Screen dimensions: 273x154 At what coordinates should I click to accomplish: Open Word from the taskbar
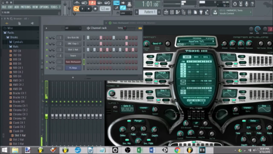point(152,150)
